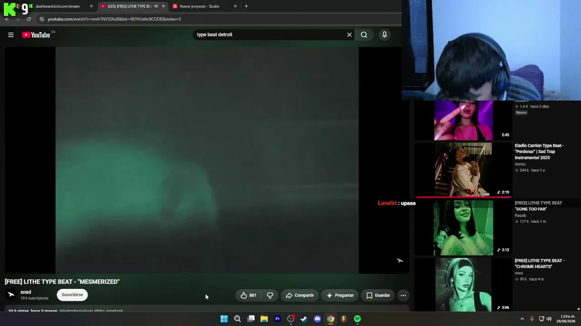Reload the YouTube page
The height and width of the screenshot is (326, 581).
coord(29,19)
